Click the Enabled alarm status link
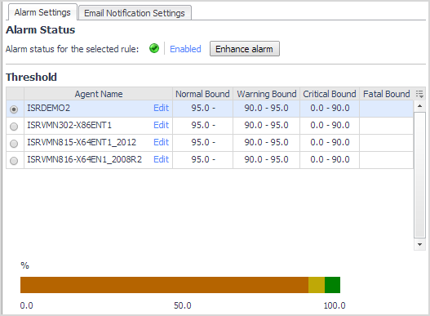 185,49
